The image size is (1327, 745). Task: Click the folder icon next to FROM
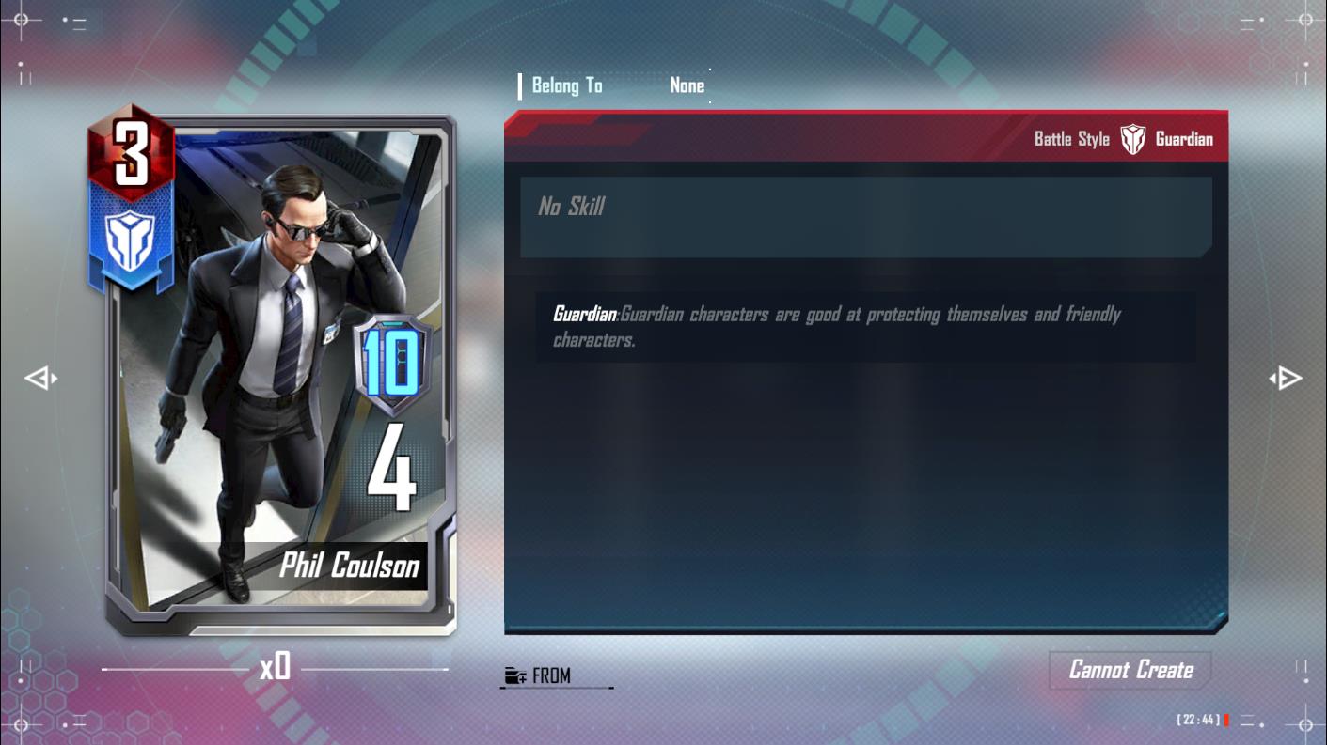514,675
